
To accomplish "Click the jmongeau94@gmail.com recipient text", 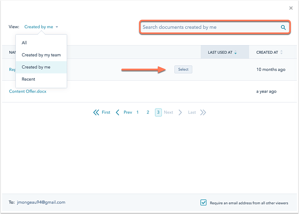I will (x=41, y=202).
